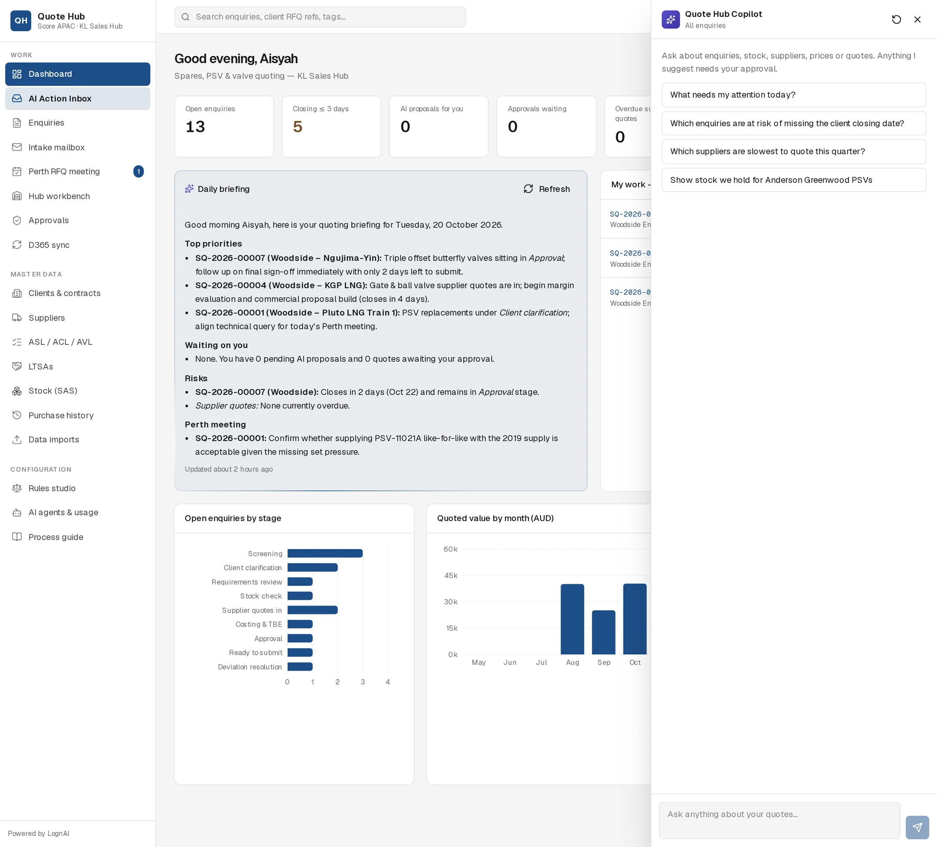Click the Quote Hub Copilot avatar icon

pos(670,20)
